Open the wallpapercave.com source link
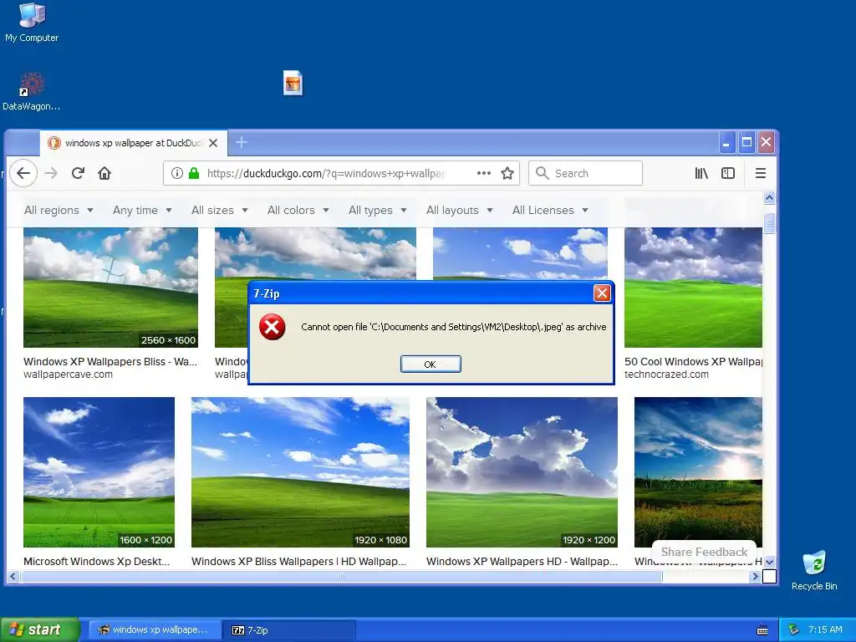Image resolution: width=856 pixels, height=642 pixels. 68,374
